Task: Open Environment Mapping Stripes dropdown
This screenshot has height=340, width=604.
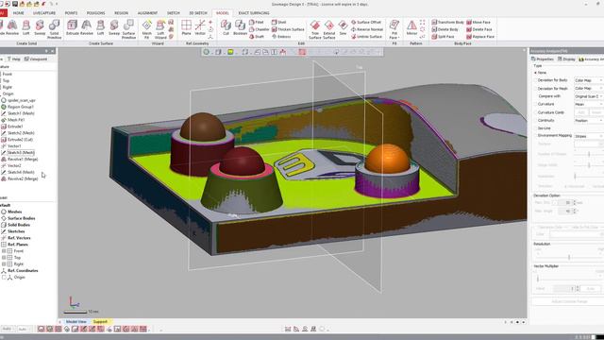Action: point(589,136)
